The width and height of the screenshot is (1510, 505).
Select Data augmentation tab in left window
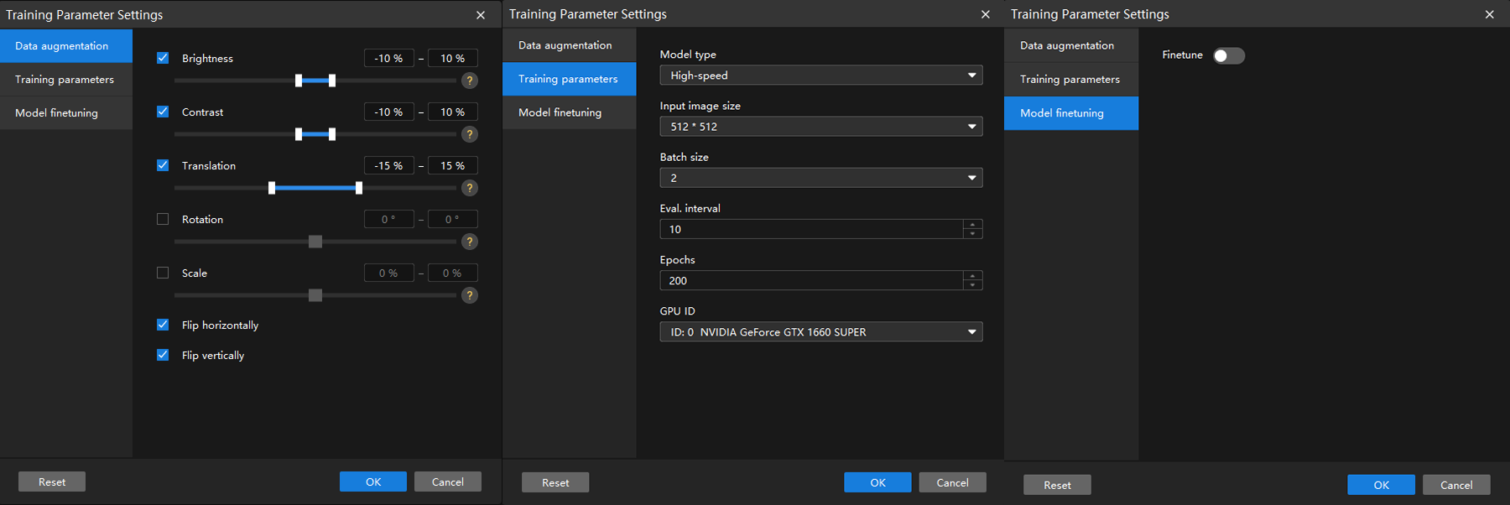(x=66, y=46)
